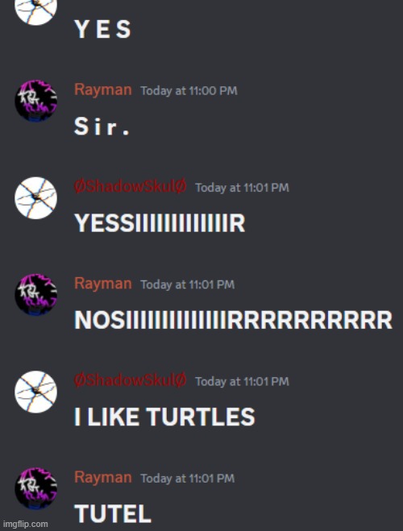Open the ØShadowSkulØ username above YESSIIIIR

131,186
